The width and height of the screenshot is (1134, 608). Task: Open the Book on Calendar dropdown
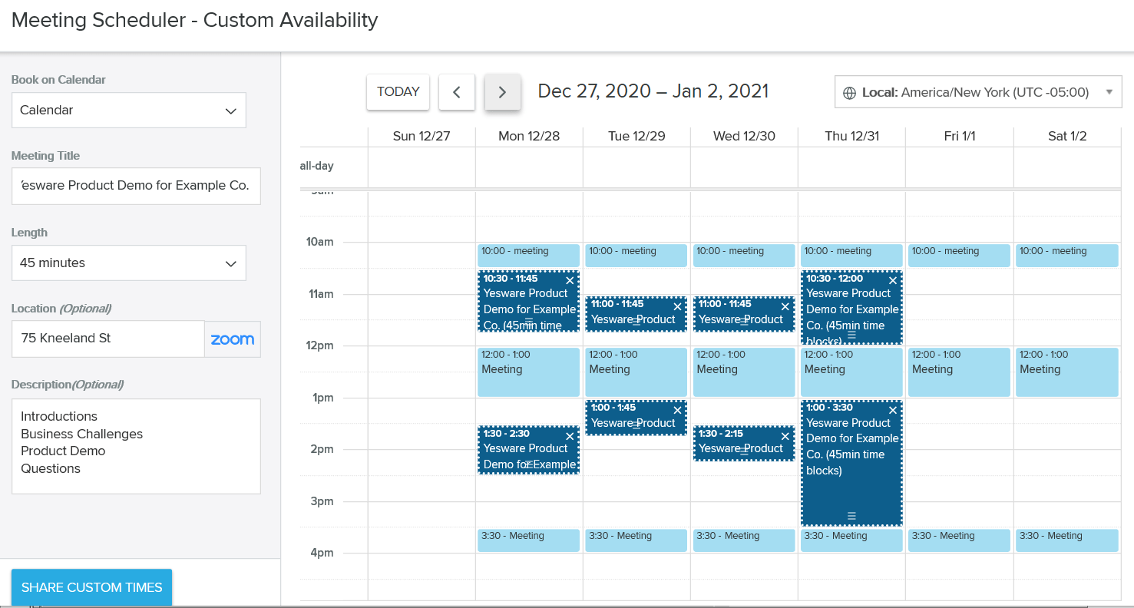pyautogui.click(x=128, y=110)
